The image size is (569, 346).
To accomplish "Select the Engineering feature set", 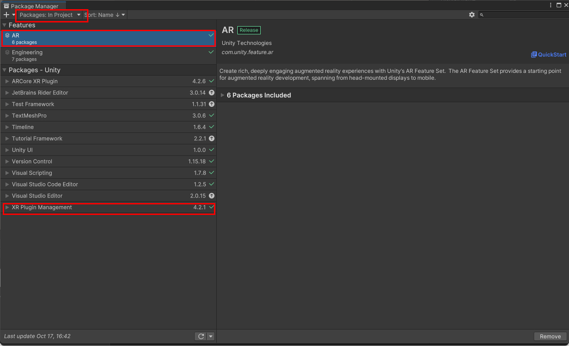I will pos(108,55).
